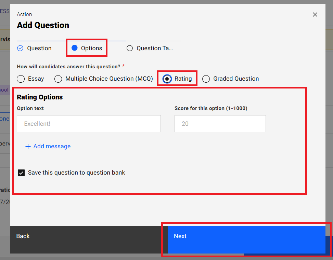Jump to the Question Tags step tab

(x=155, y=48)
